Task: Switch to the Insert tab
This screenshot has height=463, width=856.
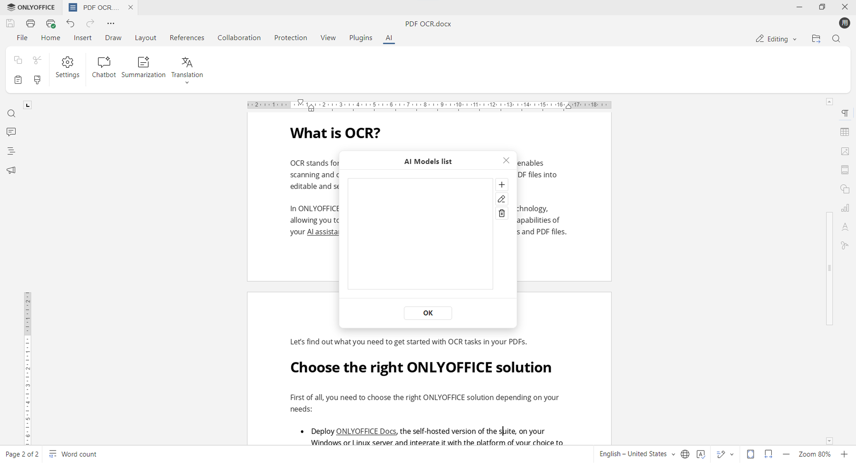Action: 83,38
